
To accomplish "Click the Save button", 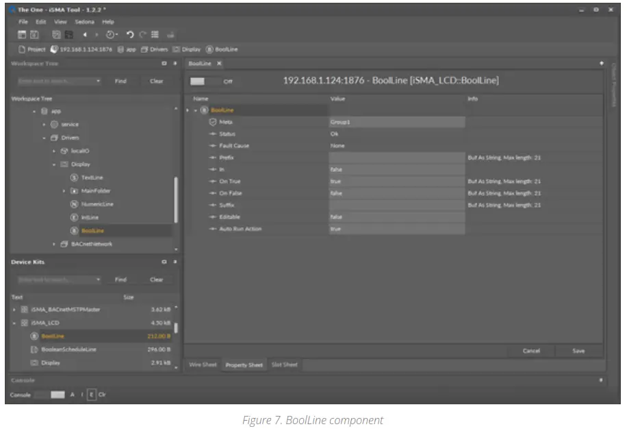I will [578, 351].
